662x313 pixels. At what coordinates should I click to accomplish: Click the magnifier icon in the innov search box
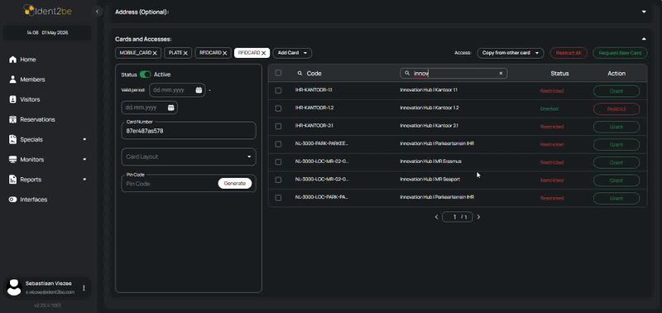point(407,73)
